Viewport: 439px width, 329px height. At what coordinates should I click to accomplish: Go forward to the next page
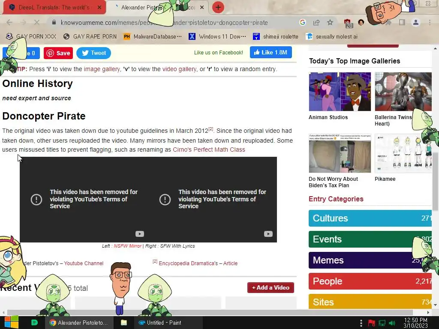click(23, 22)
